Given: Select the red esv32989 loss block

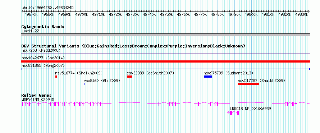Looking at the screenshot, I should (x=129, y=77).
